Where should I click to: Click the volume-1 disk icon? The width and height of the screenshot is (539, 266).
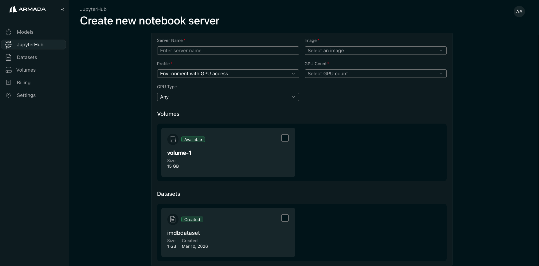[173, 139]
